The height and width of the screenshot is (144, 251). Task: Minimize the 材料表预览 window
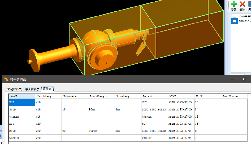(233, 79)
